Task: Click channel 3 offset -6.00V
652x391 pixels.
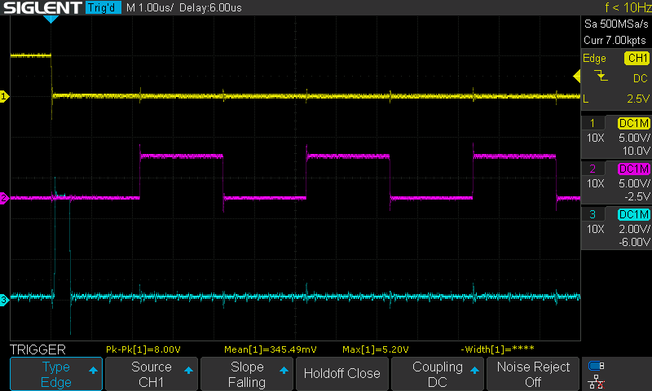Action: tap(634, 242)
